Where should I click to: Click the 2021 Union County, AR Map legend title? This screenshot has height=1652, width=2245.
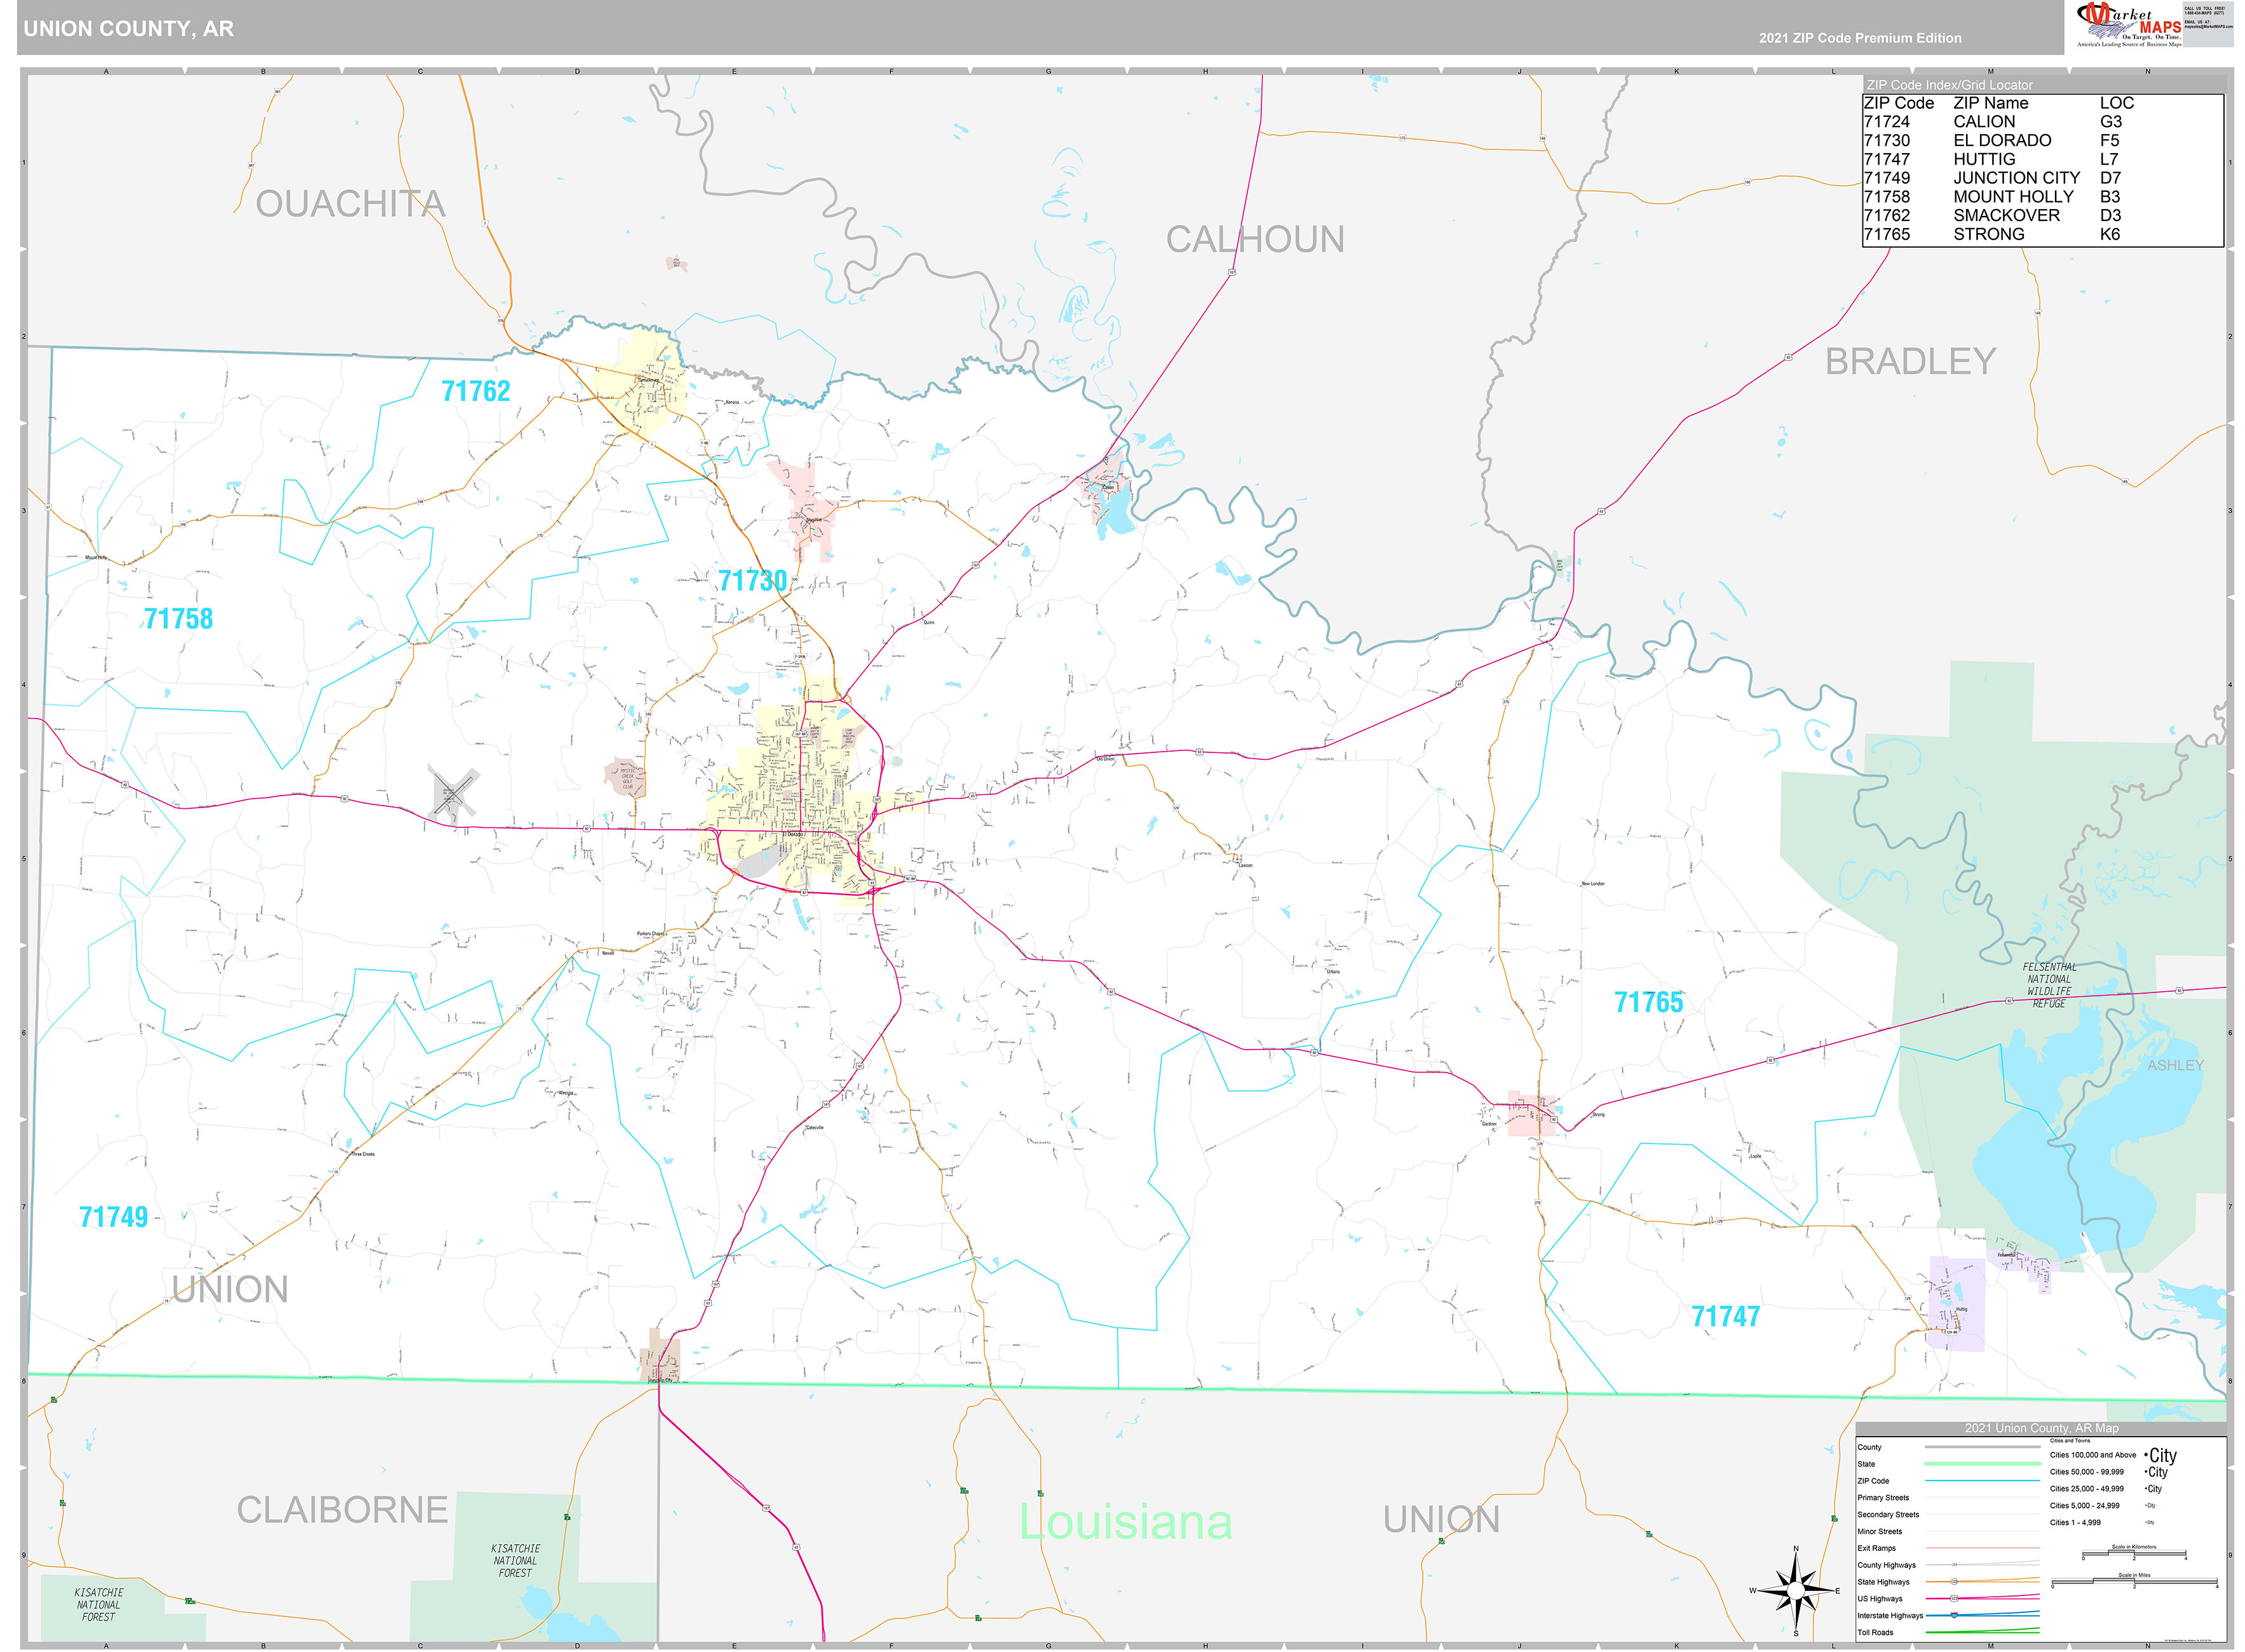click(x=2041, y=1428)
